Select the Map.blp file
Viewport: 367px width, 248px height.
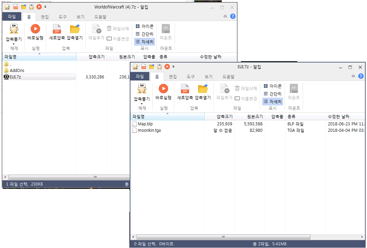[145, 124]
